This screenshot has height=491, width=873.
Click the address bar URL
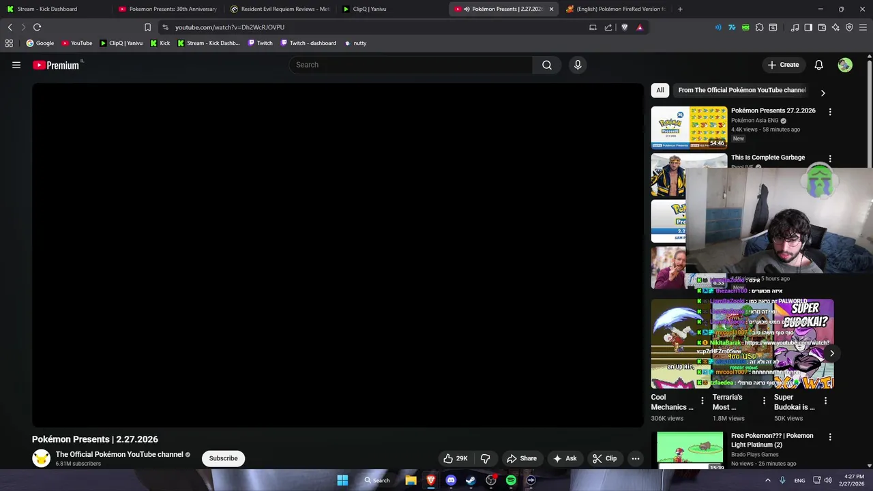pyautogui.click(x=230, y=27)
